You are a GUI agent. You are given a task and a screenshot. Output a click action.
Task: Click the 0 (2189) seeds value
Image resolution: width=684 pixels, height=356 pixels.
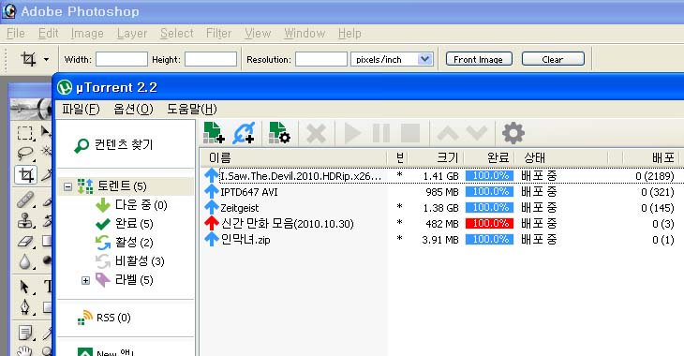point(655,176)
